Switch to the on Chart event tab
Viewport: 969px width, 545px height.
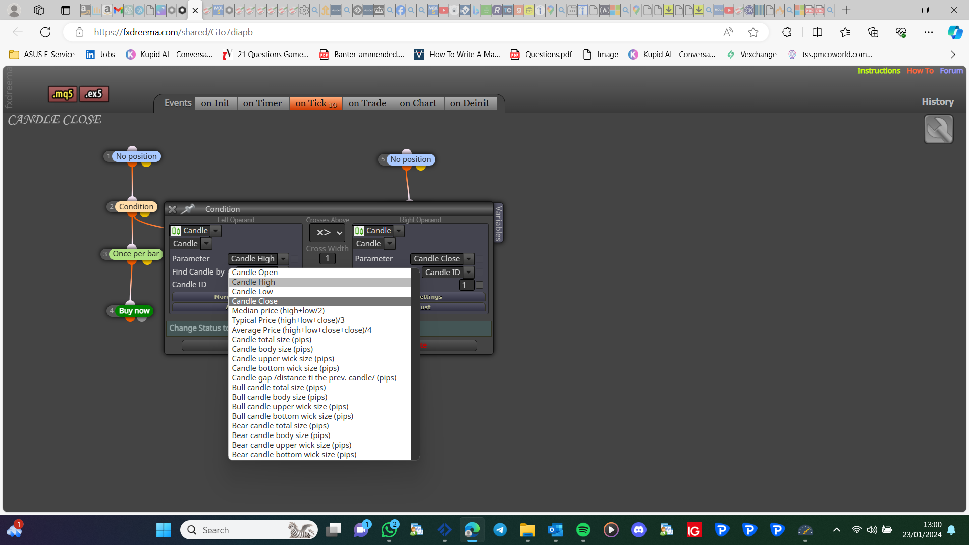(418, 103)
